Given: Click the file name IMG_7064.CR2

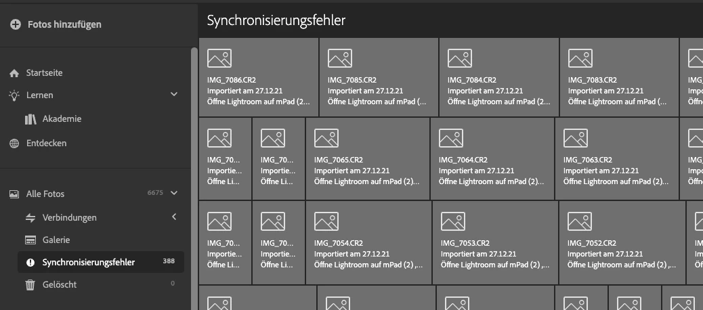Looking at the screenshot, I should tap(463, 160).
